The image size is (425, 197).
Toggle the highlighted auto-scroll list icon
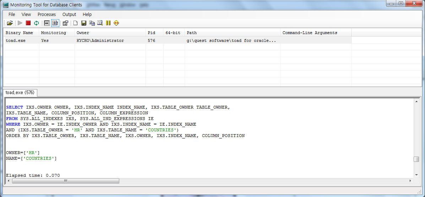pyautogui.click(x=55, y=23)
